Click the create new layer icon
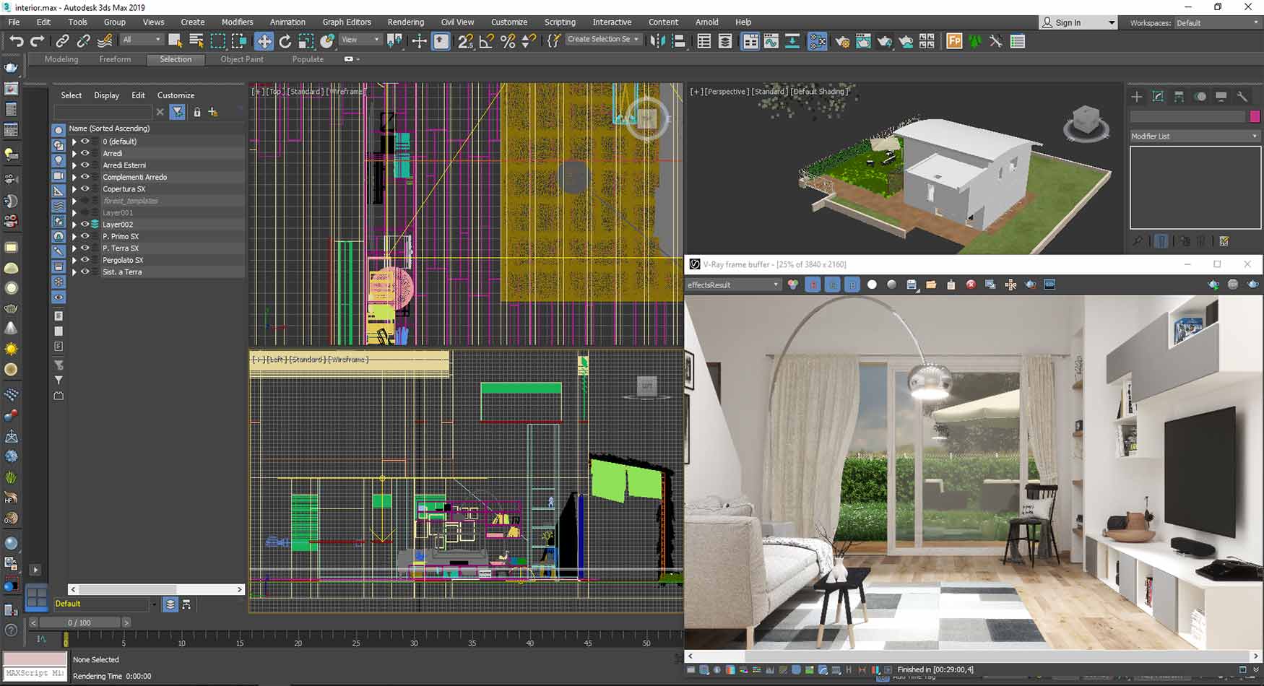 pyautogui.click(x=213, y=112)
